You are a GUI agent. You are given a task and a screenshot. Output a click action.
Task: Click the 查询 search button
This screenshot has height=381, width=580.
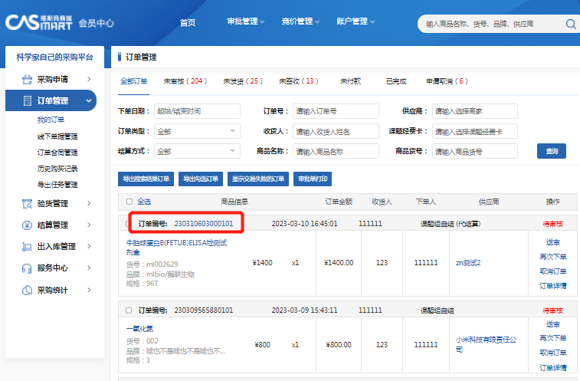click(x=551, y=151)
